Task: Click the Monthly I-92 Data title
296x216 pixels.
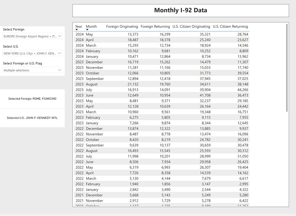Action: click(181, 10)
